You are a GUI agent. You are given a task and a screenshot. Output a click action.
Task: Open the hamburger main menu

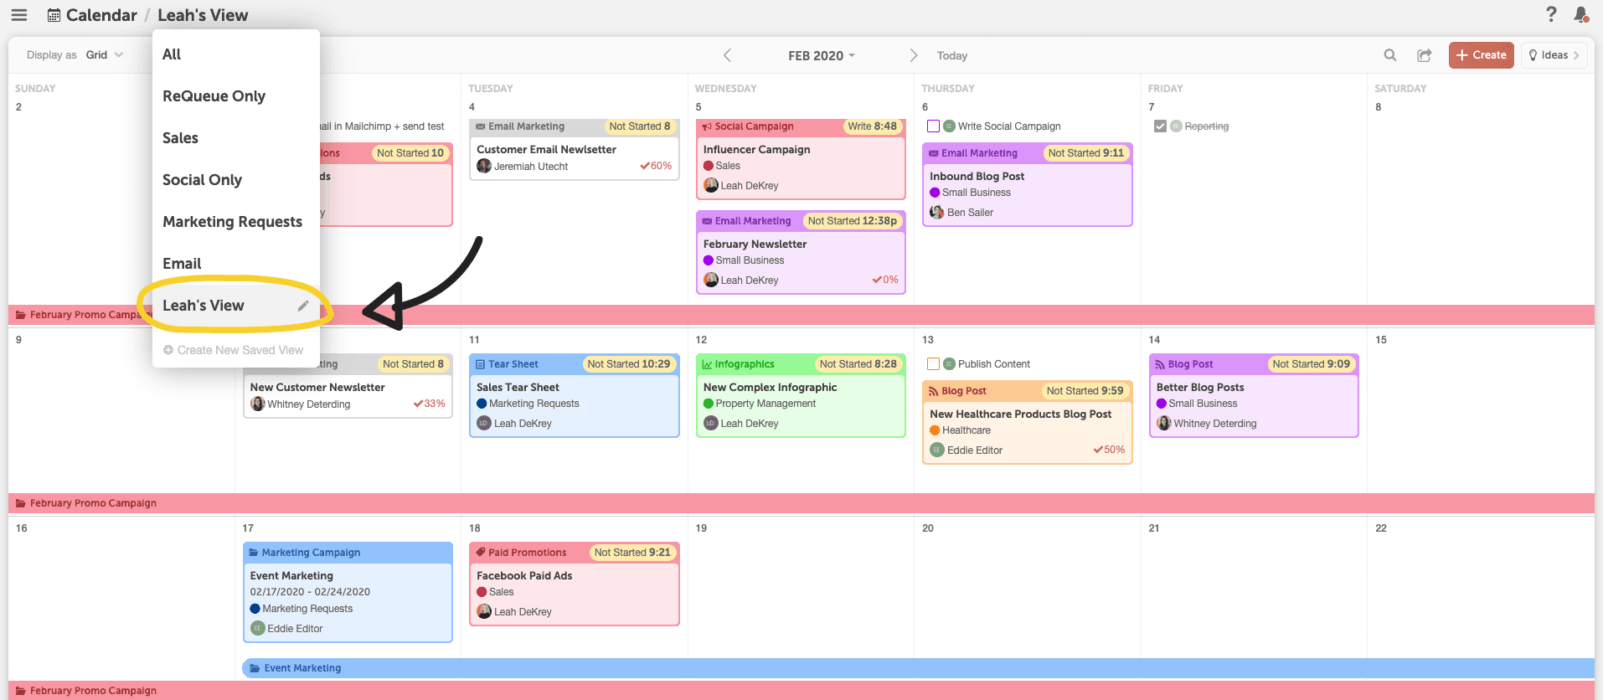pos(19,15)
